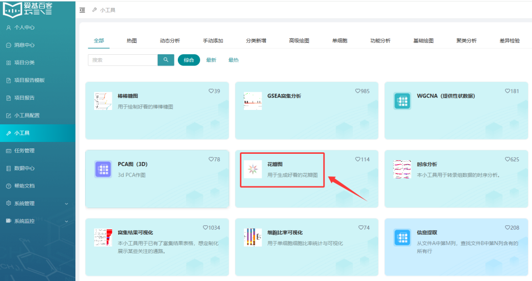532x281 pixels.
Task: Click the 系统管理 gear icon
Action: coord(8,203)
